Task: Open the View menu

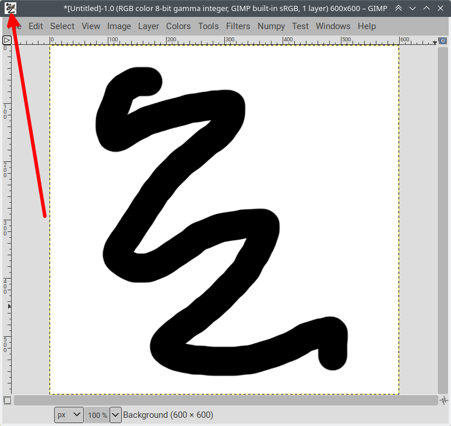Action: point(90,26)
